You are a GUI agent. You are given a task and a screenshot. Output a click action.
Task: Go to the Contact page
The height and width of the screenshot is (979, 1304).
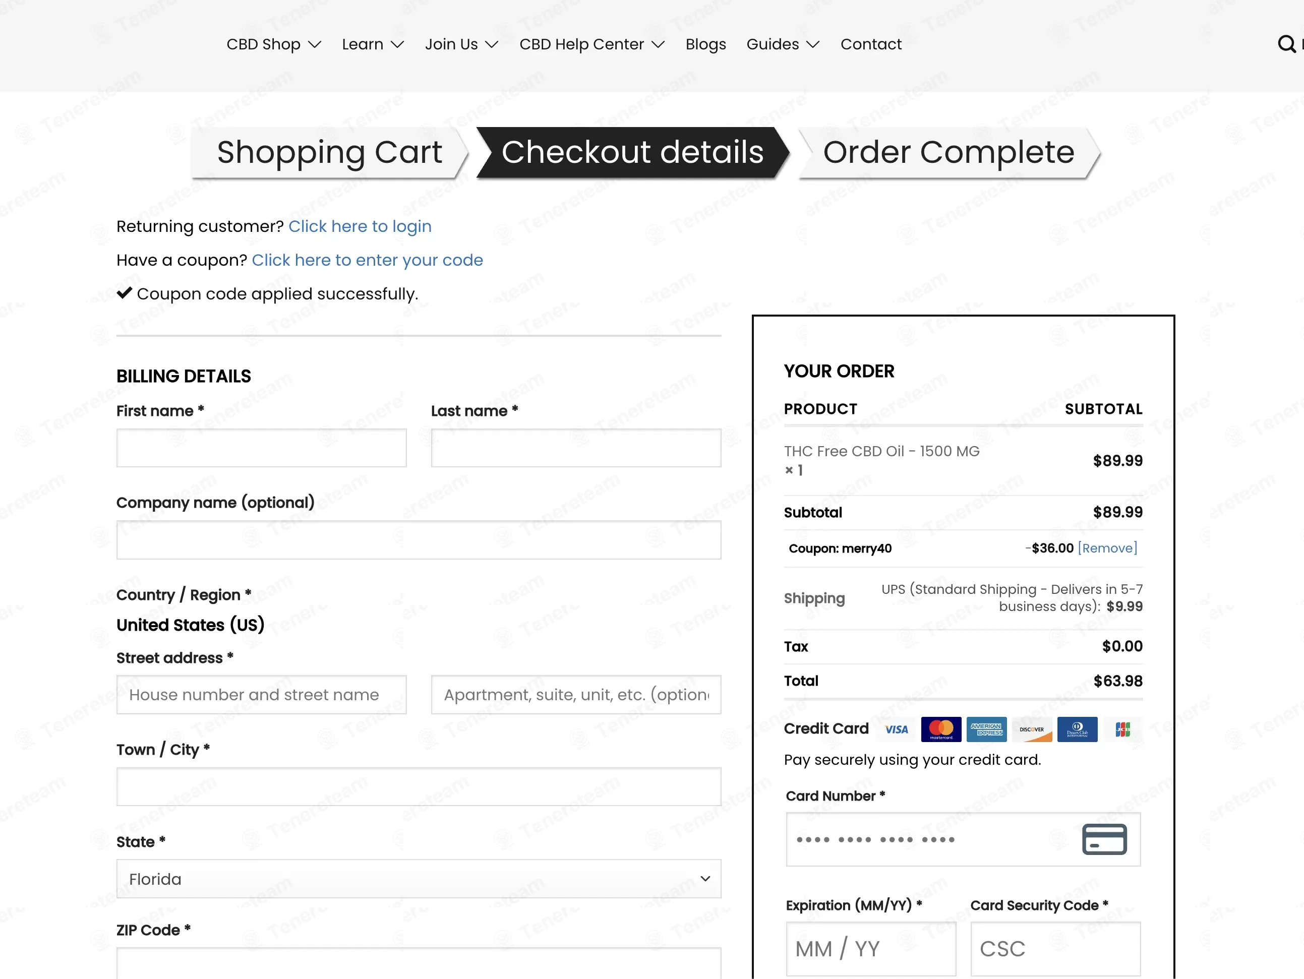click(870, 44)
